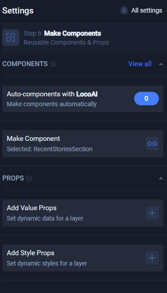Click the Make Components step link icon
Screen dimensions: 167x293
click(11, 37)
